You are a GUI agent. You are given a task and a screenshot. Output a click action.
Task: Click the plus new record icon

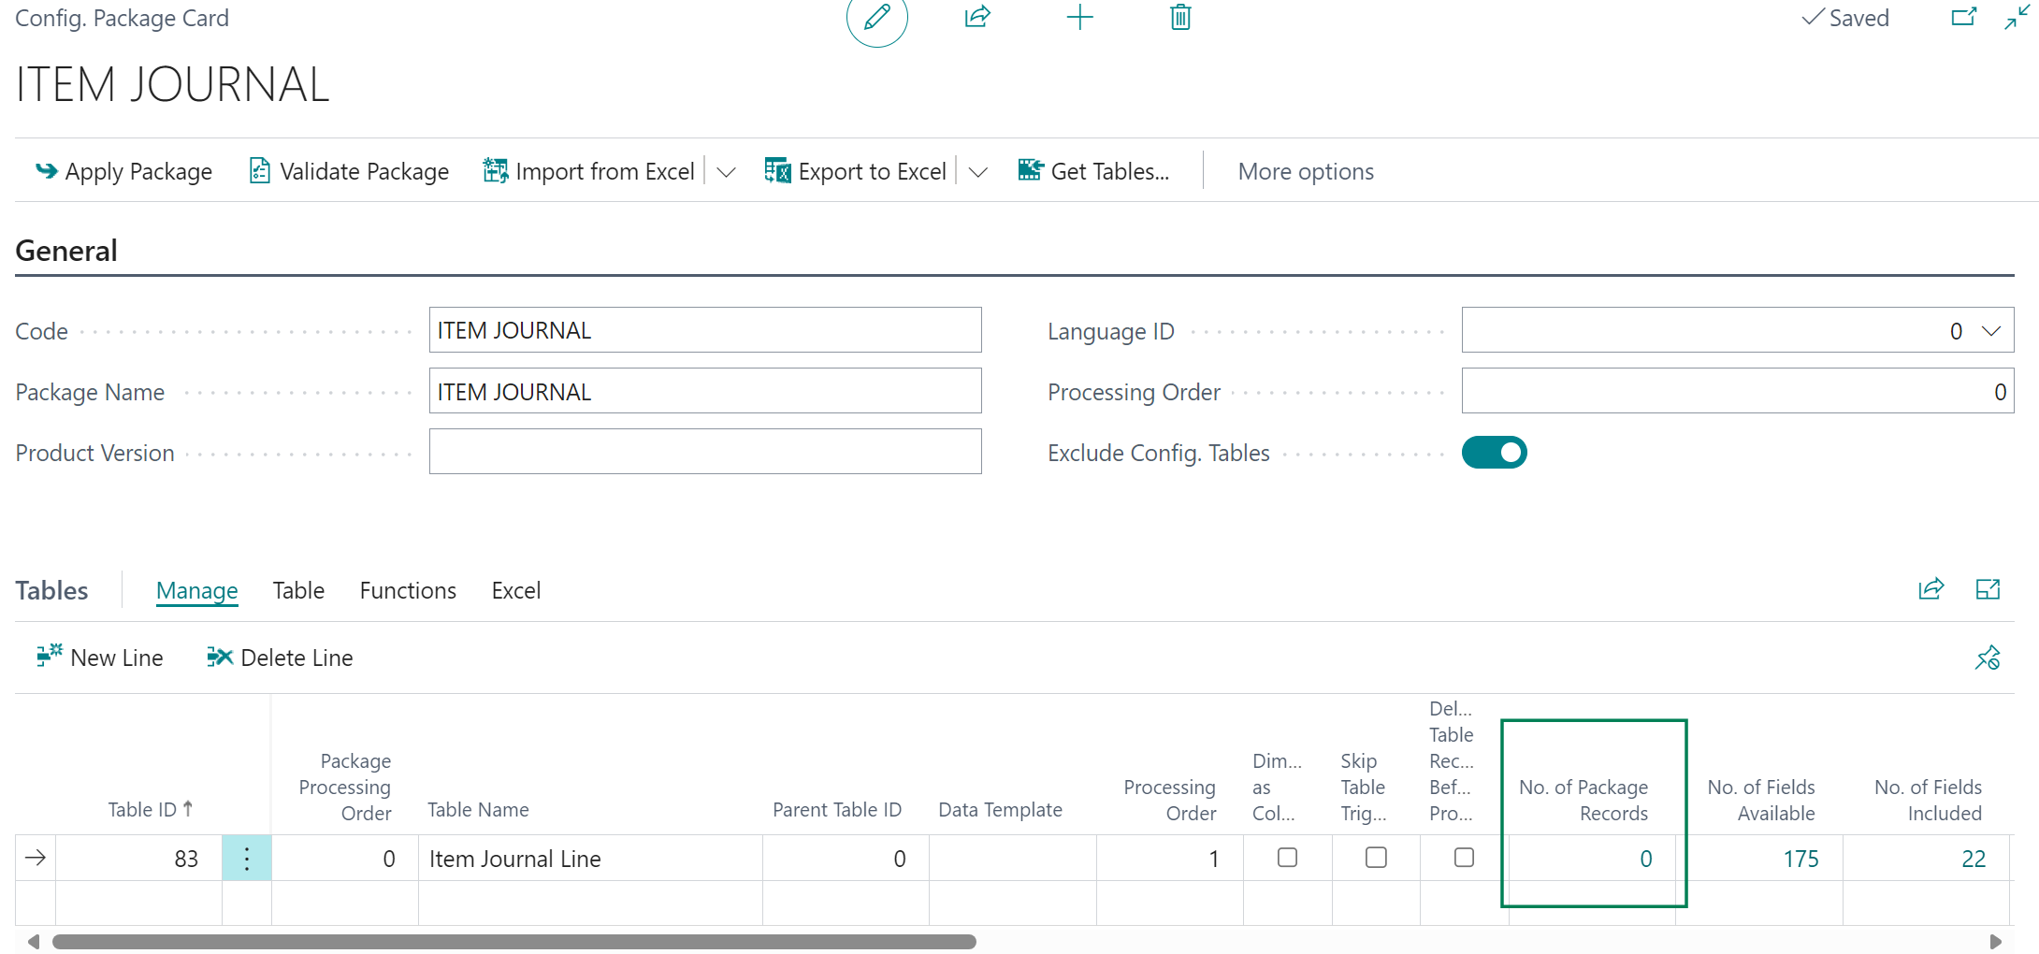tap(1079, 17)
